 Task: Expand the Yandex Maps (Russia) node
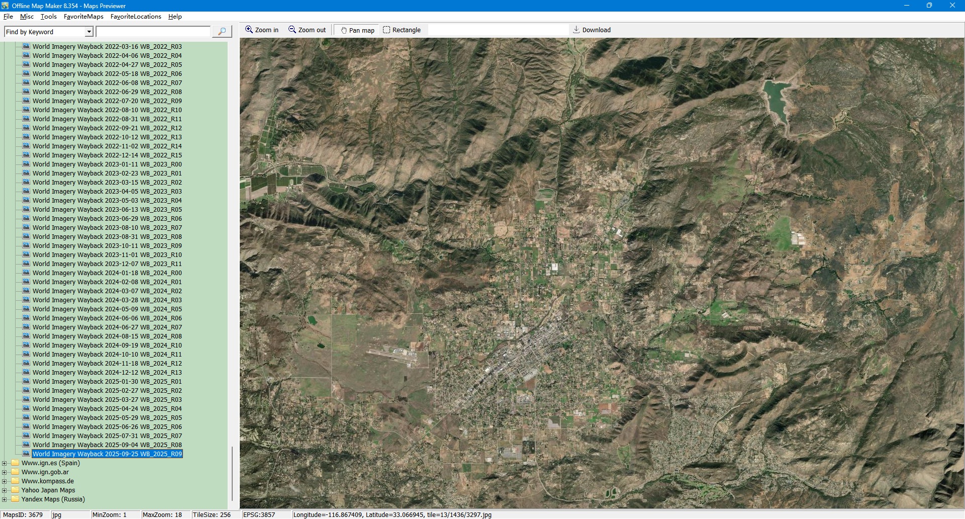point(5,499)
